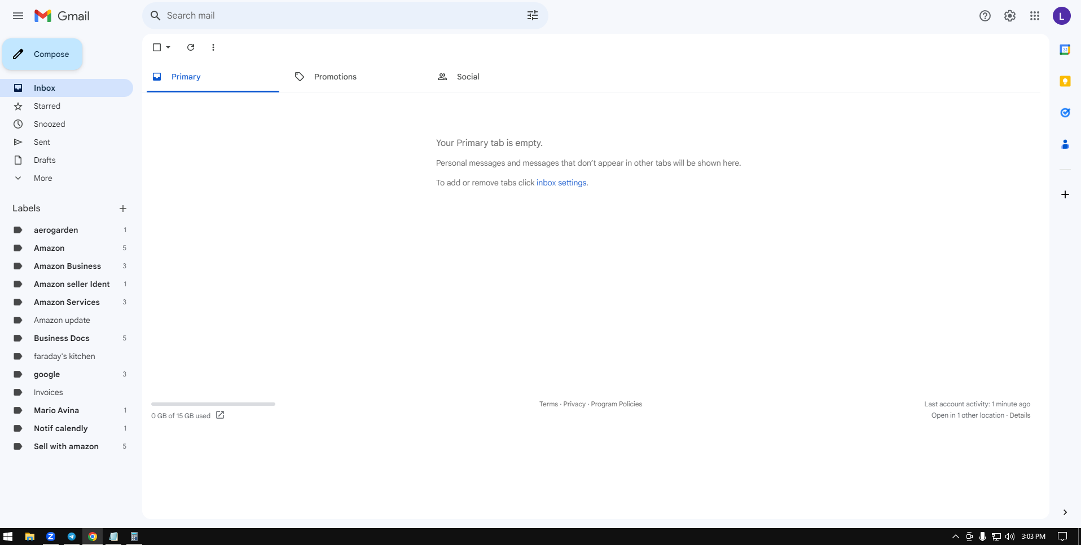Open File Explorer from the taskbar
This screenshot has height=545, width=1081.
click(30, 537)
